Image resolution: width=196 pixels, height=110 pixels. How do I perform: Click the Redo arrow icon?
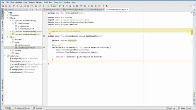point(17,6)
